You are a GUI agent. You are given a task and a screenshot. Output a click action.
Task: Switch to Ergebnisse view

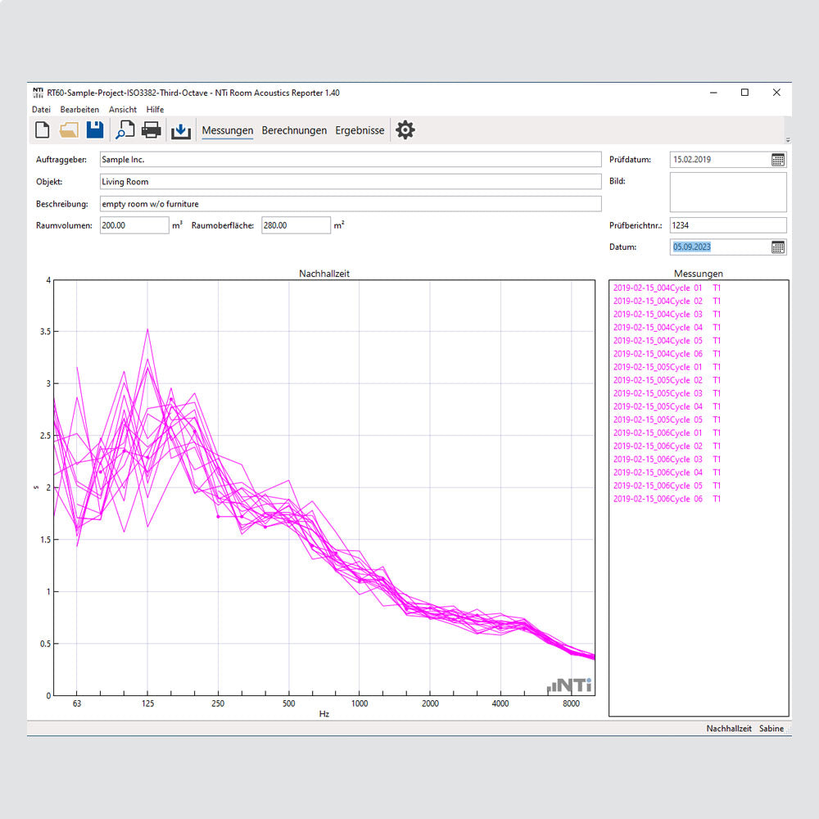pos(360,130)
